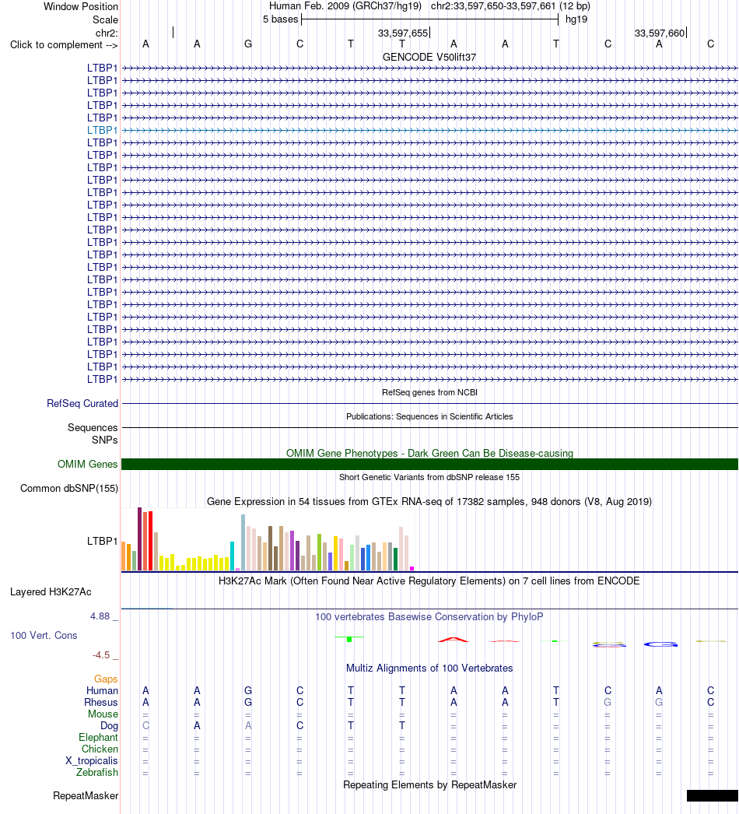Click the hg19 label beside the scale bar

click(x=576, y=19)
